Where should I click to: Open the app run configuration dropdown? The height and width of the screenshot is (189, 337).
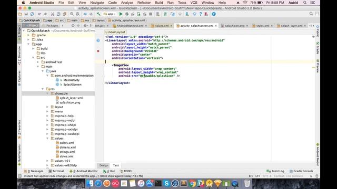[x=110, y=14]
